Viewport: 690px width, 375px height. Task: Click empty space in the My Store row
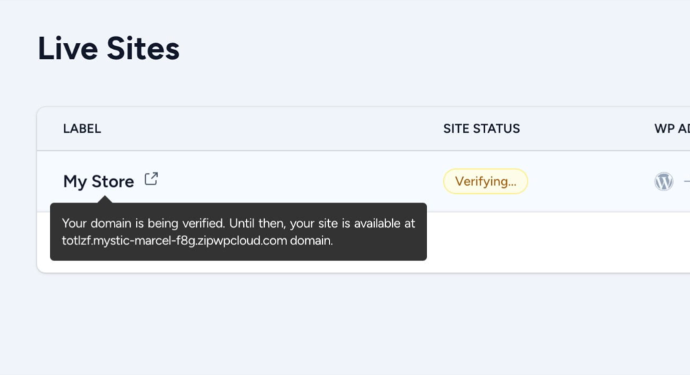click(x=303, y=181)
